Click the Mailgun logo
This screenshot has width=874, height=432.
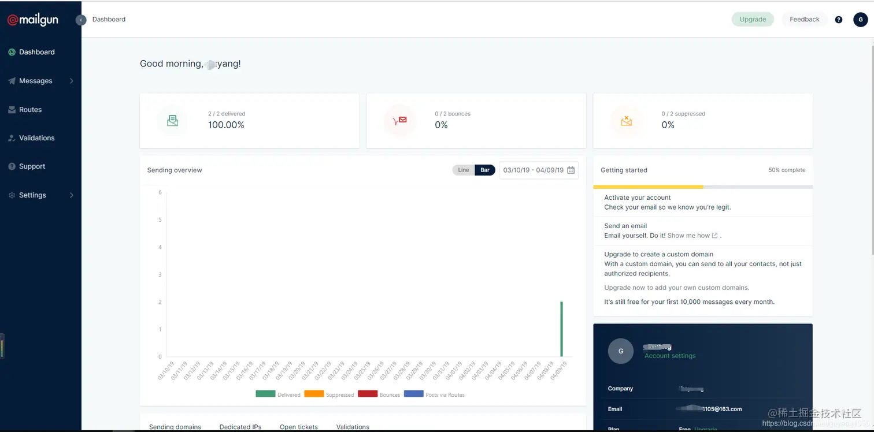pyautogui.click(x=32, y=20)
